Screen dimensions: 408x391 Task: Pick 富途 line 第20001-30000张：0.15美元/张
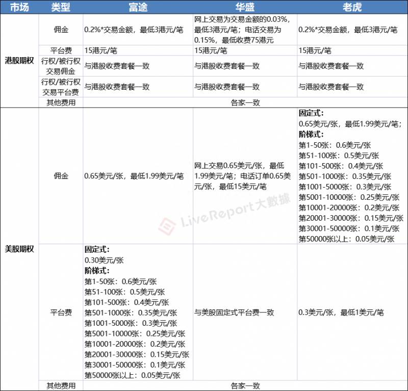137,354
